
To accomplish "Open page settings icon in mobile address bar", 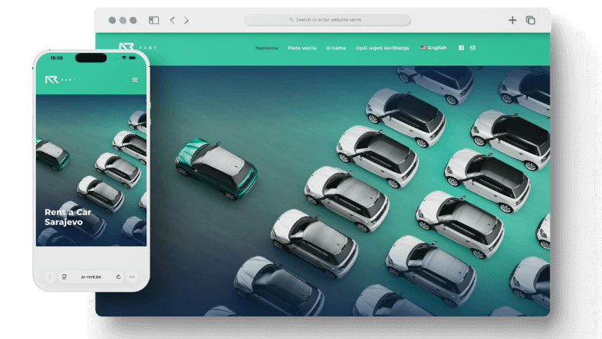I will tap(64, 277).
